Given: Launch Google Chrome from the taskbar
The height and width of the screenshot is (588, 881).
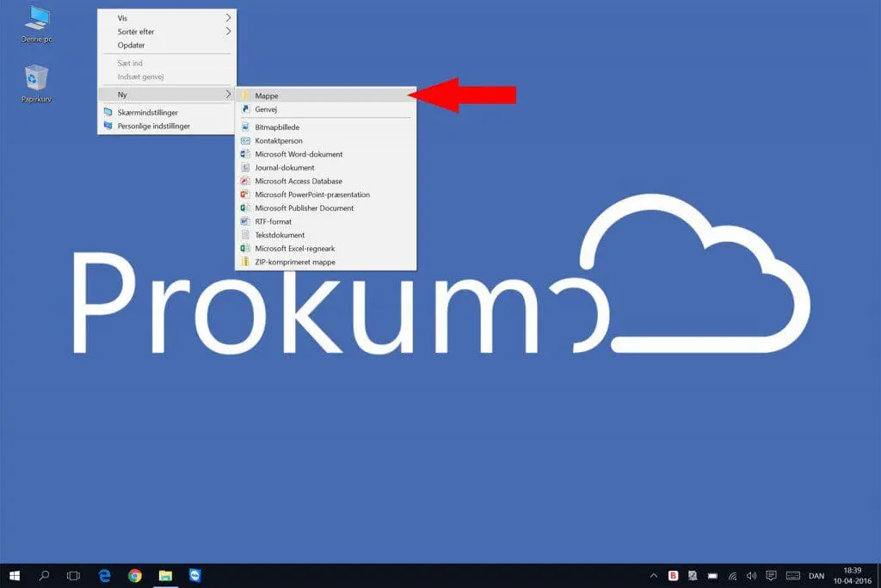Looking at the screenshot, I should [135, 575].
